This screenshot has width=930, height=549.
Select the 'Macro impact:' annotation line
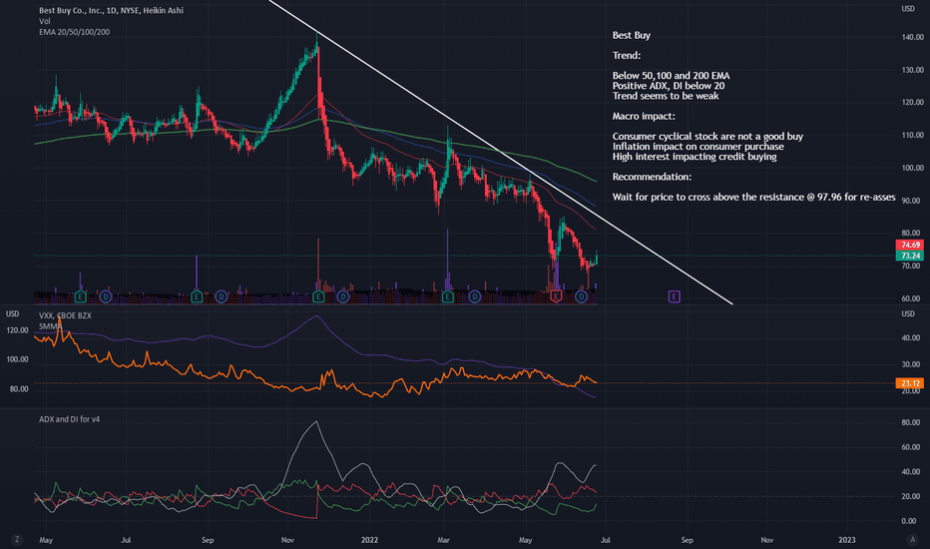[644, 116]
